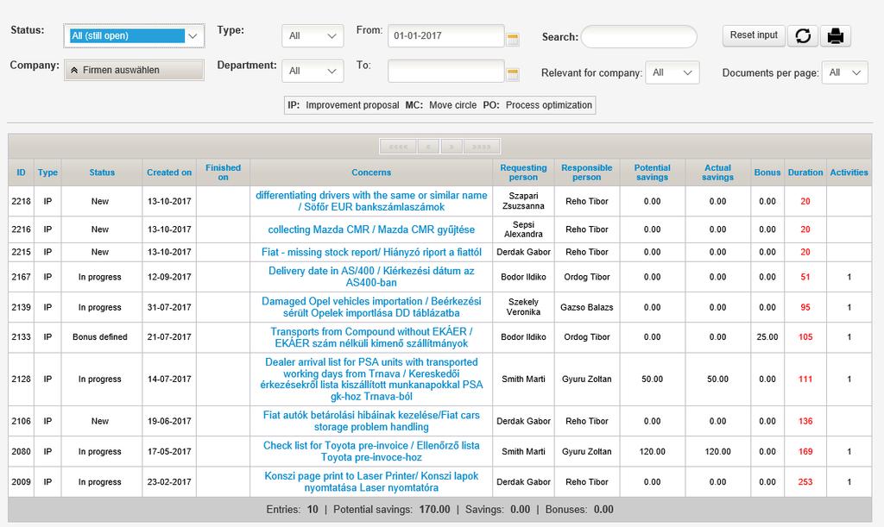The height and width of the screenshot is (527, 884).
Task: Click duration value 111
Action: (x=805, y=379)
